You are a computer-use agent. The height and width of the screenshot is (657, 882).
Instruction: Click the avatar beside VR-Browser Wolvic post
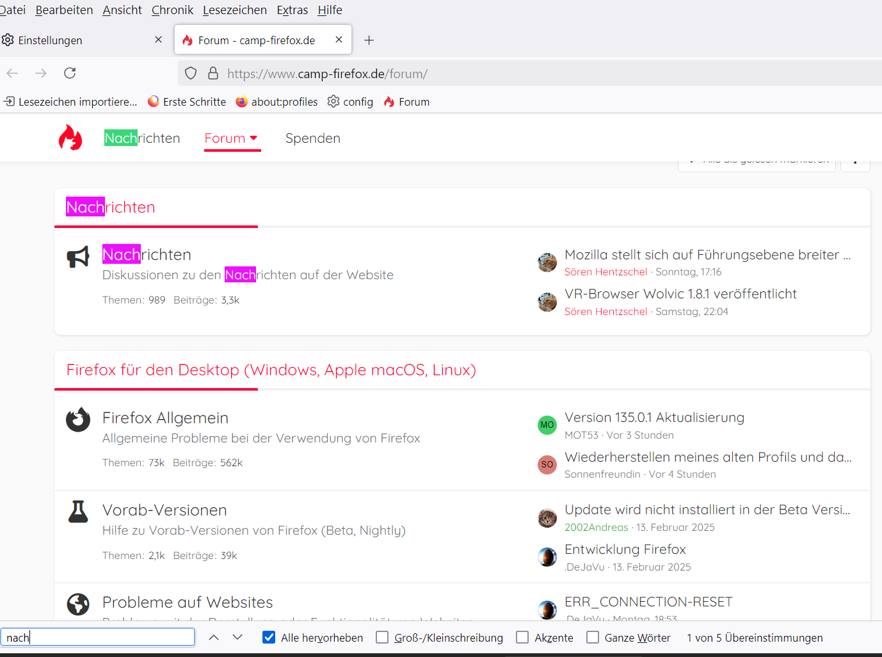coord(547,302)
